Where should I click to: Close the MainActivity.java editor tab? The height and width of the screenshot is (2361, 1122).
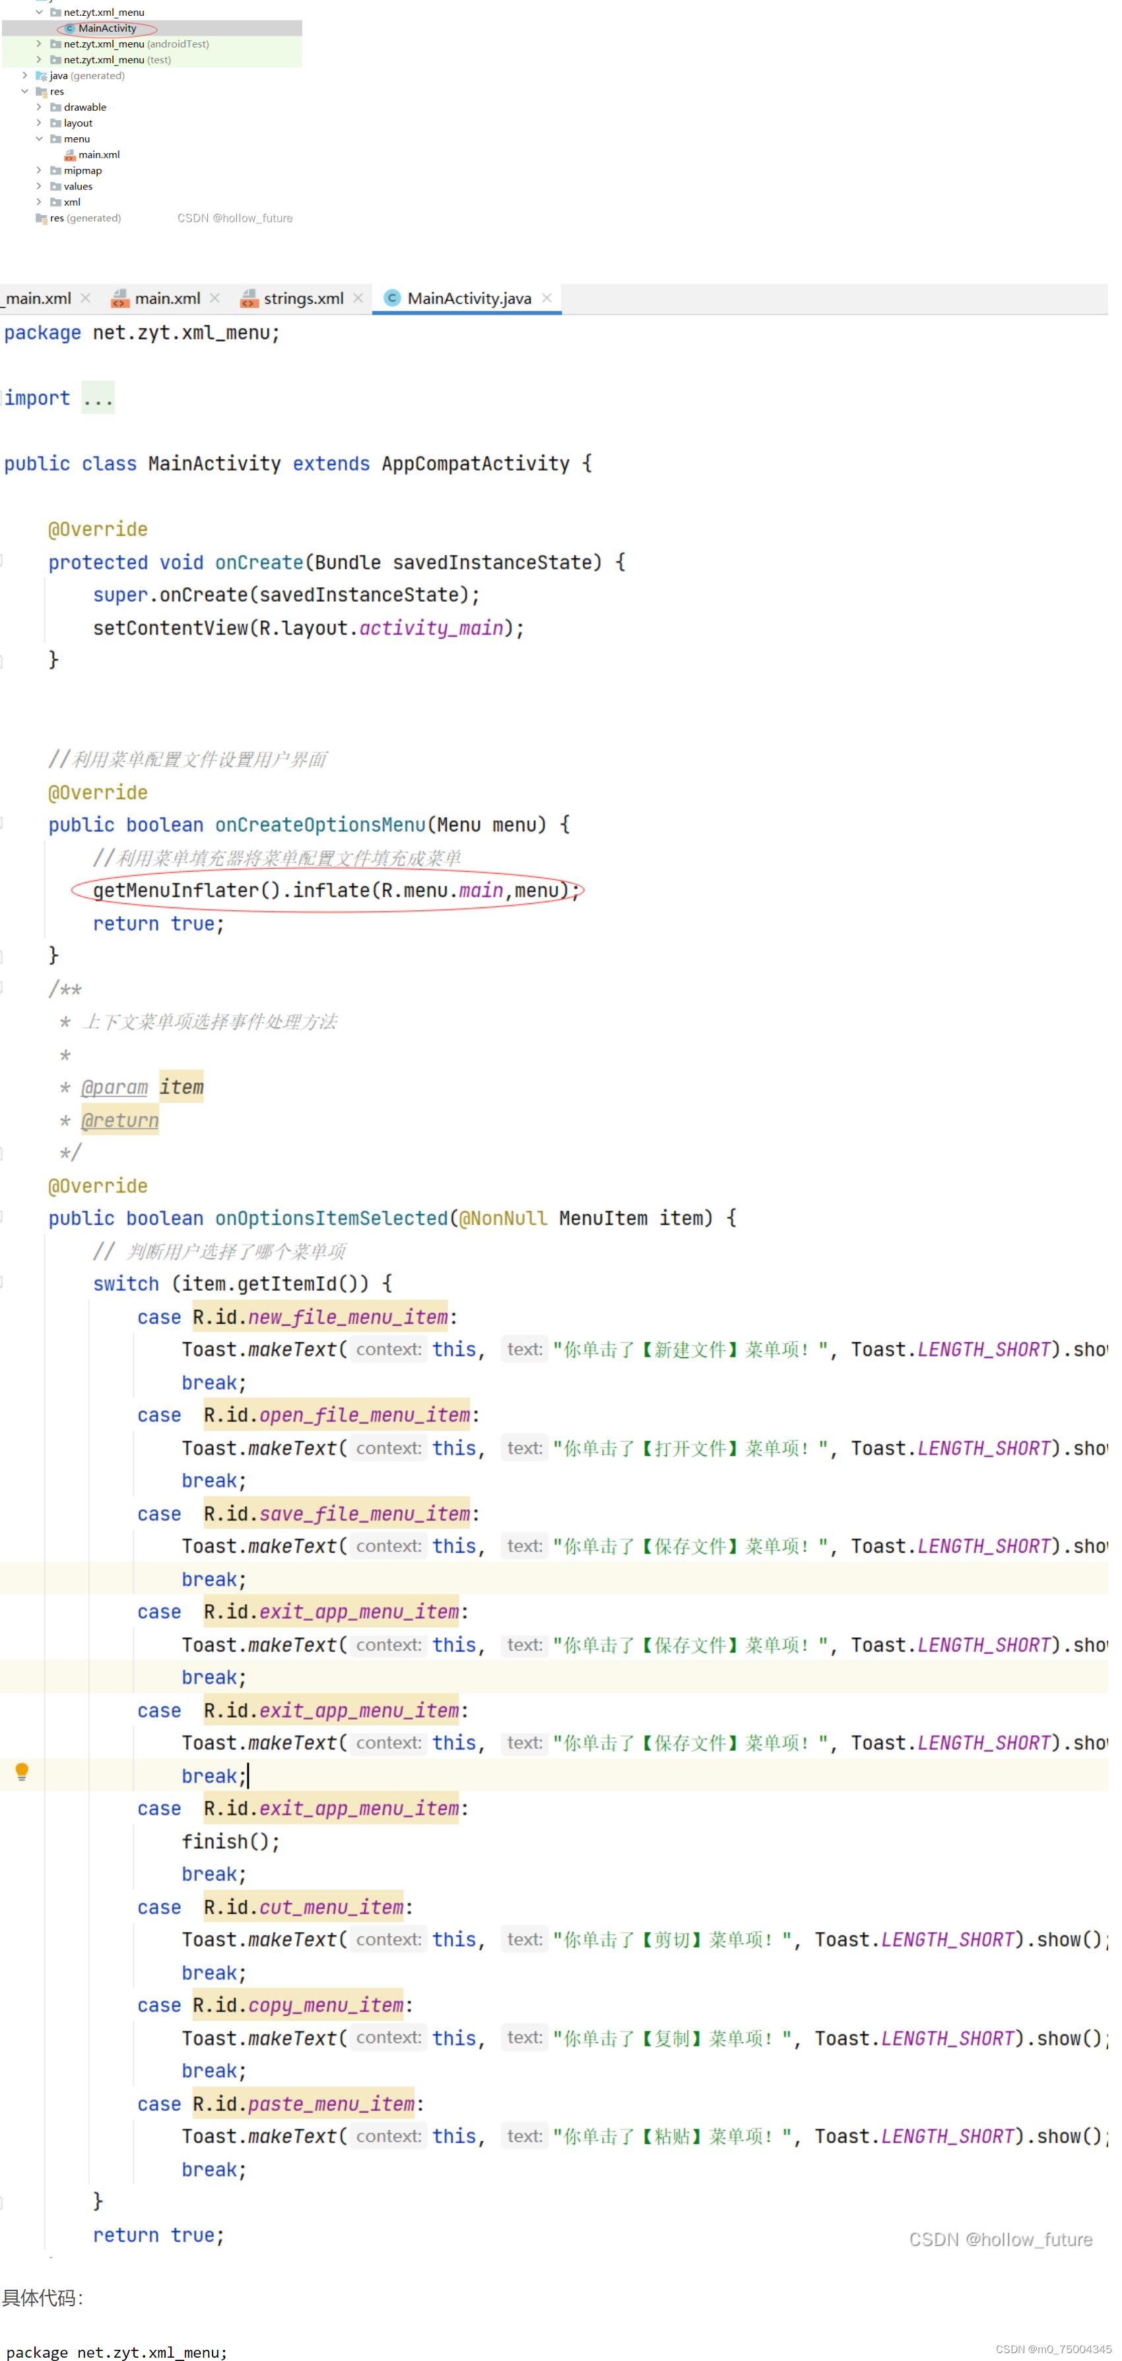pos(547,298)
